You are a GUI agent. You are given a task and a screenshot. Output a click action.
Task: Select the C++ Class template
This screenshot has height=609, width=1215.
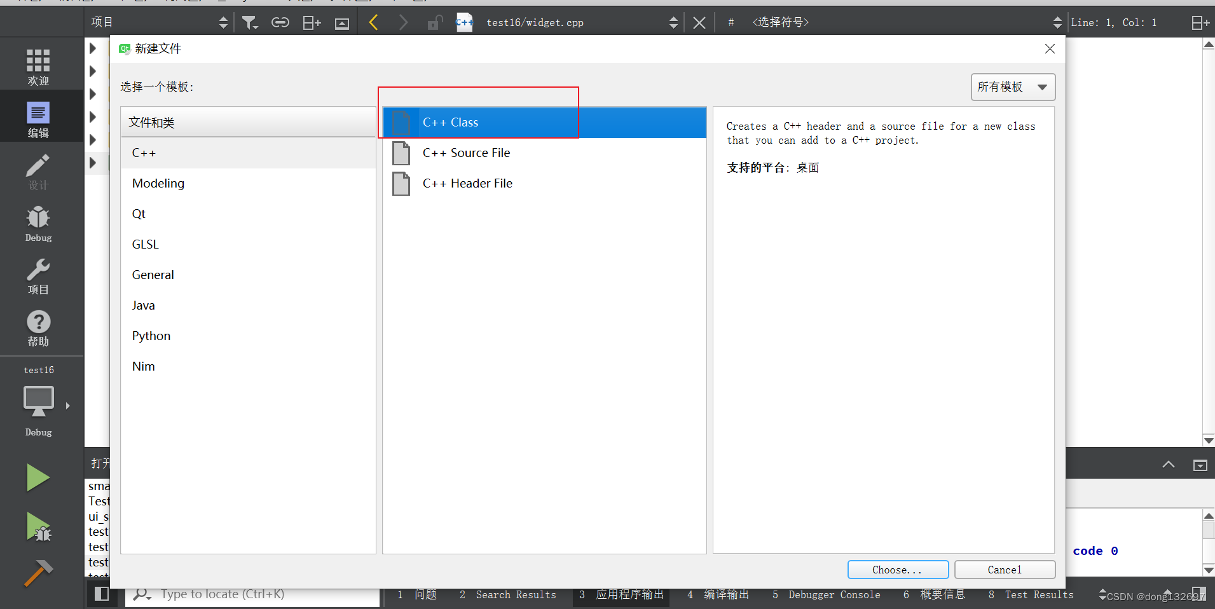pos(544,123)
